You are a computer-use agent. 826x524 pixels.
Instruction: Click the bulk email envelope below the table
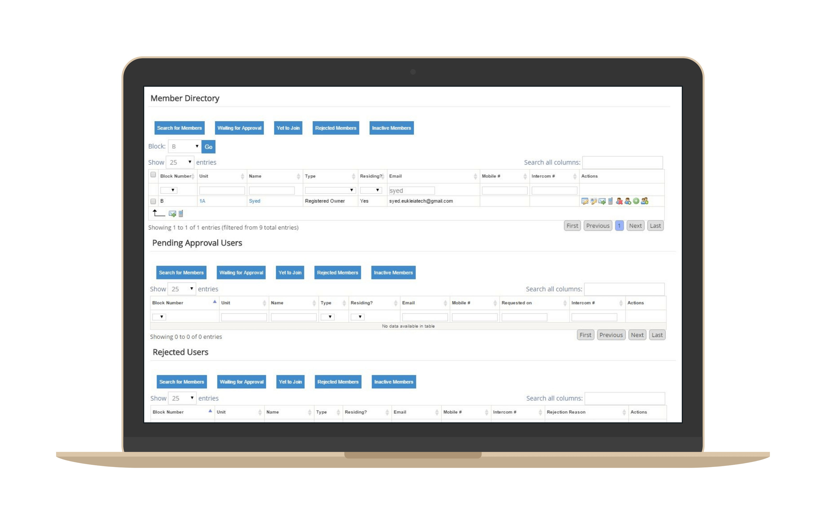173,214
